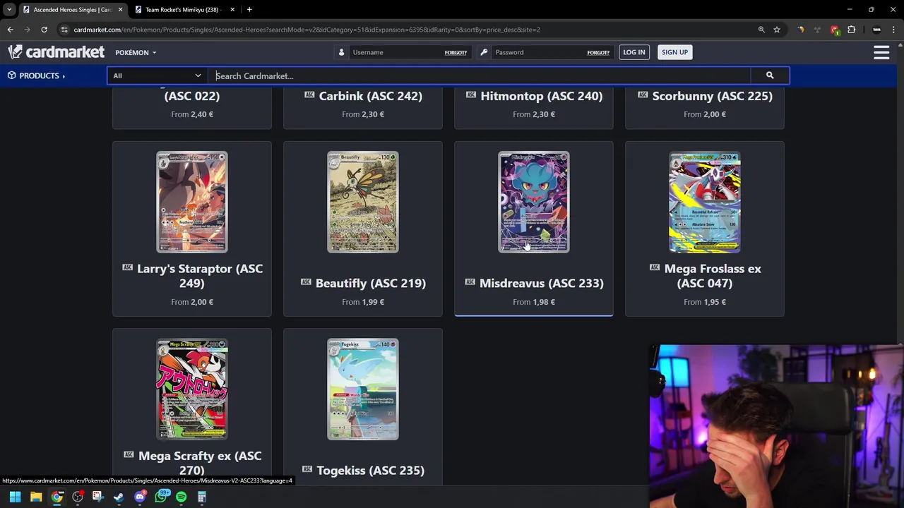Click the Search Cardmarket input
Screen dimensions: 904x508
pyautogui.click(x=479, y=75)
